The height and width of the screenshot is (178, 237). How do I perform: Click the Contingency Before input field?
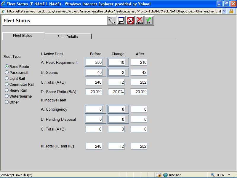coord(94,109)
